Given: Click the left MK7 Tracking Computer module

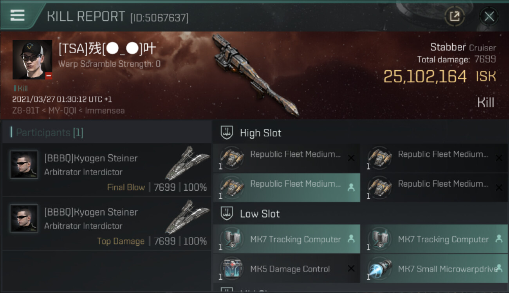Looking at the screenshot, I should [287, 239].
